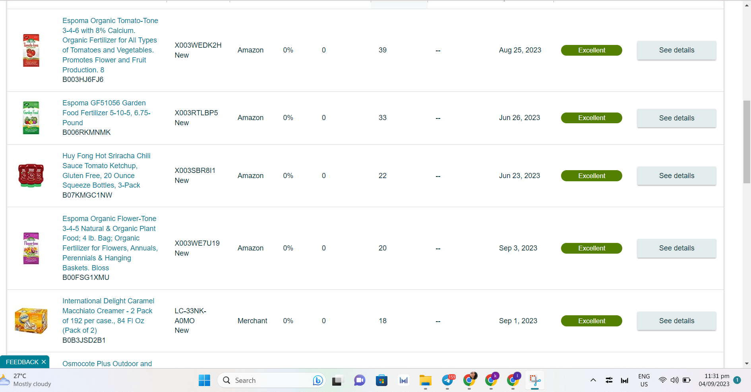Click the date Aug 25, 2023
The image size is (751, 392).
[520, 50]
